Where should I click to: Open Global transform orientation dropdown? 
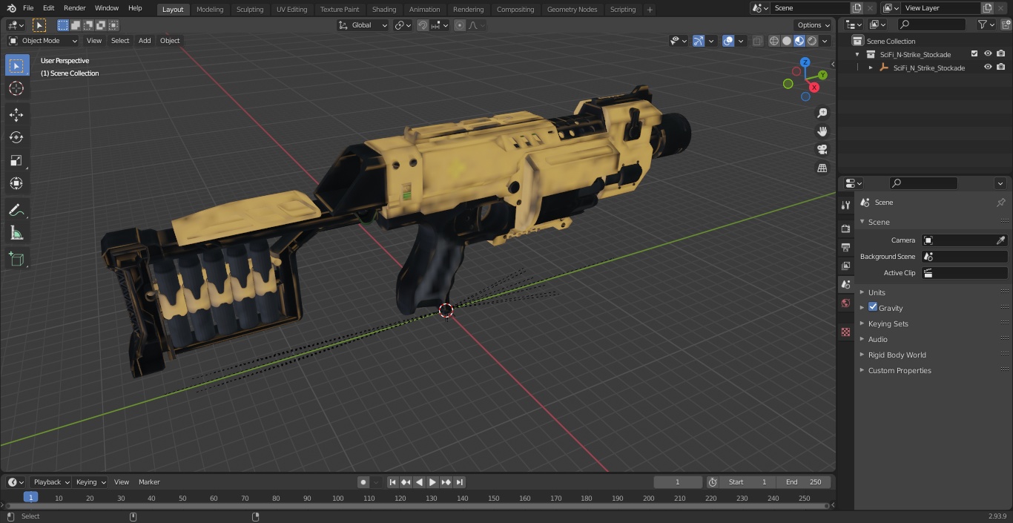click(x=363, y=25)
